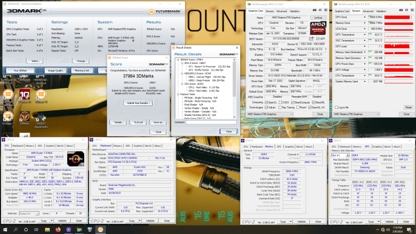Open HWBOT Aquamark3 desktop shortcut
This screenshot has height=234, width=416.
click(x=41, y=120)
